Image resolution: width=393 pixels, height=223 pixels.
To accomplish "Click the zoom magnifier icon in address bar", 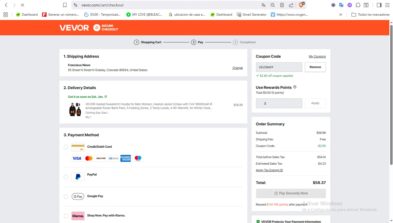I will [273, 5].
